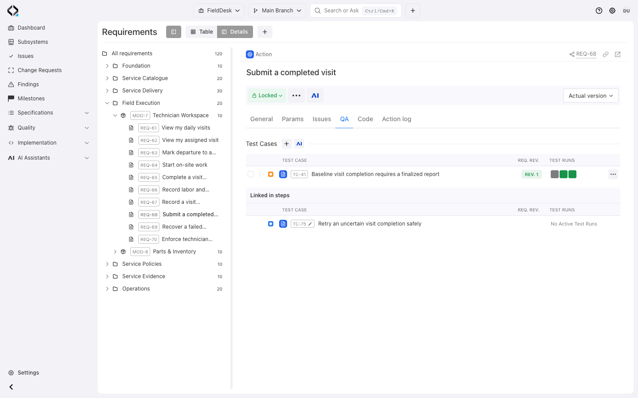
Task: Open requirement in new window icon
Action: click(618, 54)
